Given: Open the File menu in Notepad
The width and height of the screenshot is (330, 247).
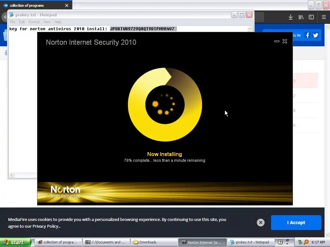Looking at the screenshot, I should coord(13,22).
